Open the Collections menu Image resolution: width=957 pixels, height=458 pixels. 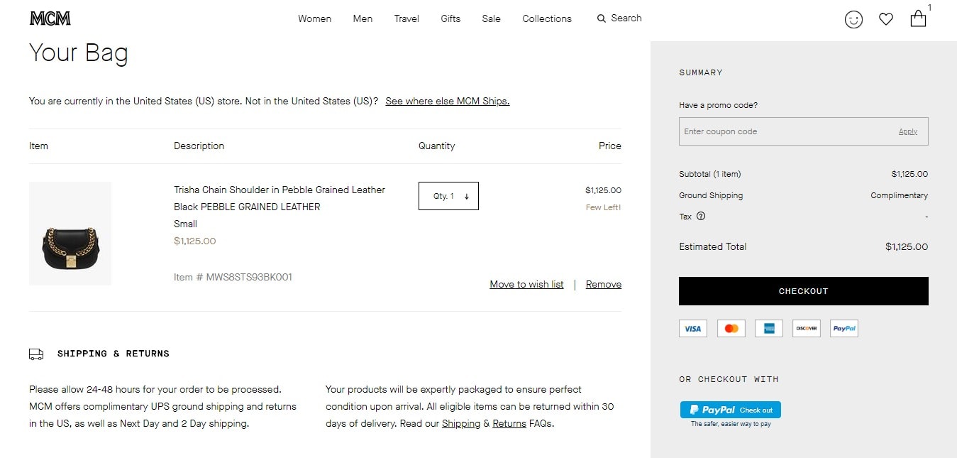pyautogui.click(x=547, y=18)
